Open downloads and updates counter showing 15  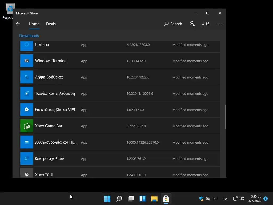(x=206, y=24)
